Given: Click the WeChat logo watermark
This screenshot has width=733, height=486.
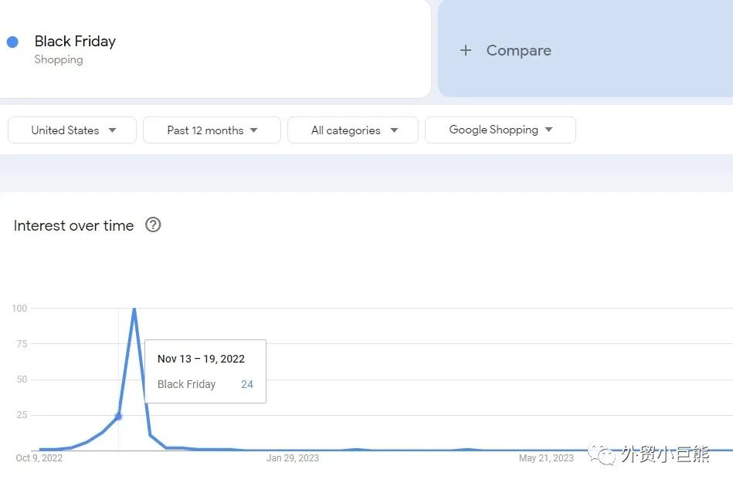Looking at the screenshot, I should (602, 454).
